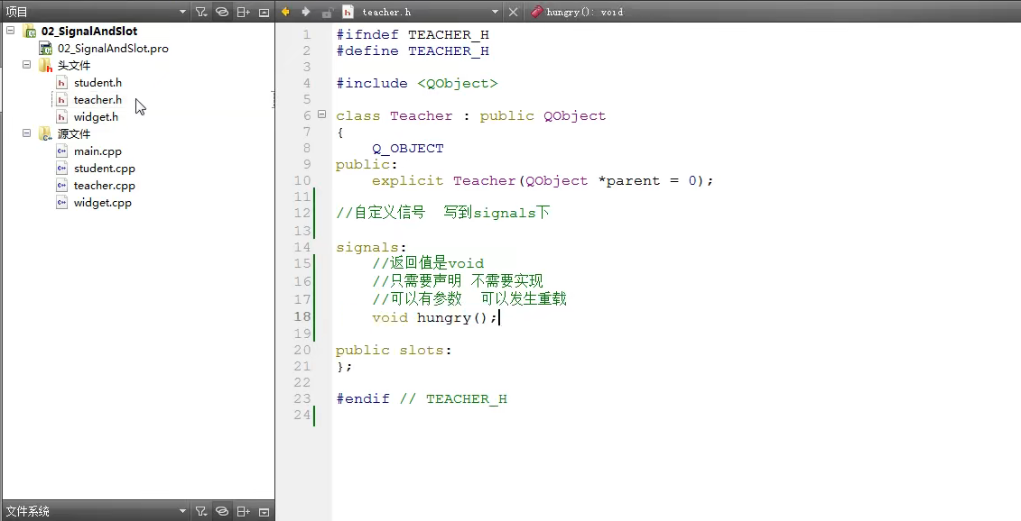
Task: Open the 文件系统 view selector dropdown
Action: (182, 511)
